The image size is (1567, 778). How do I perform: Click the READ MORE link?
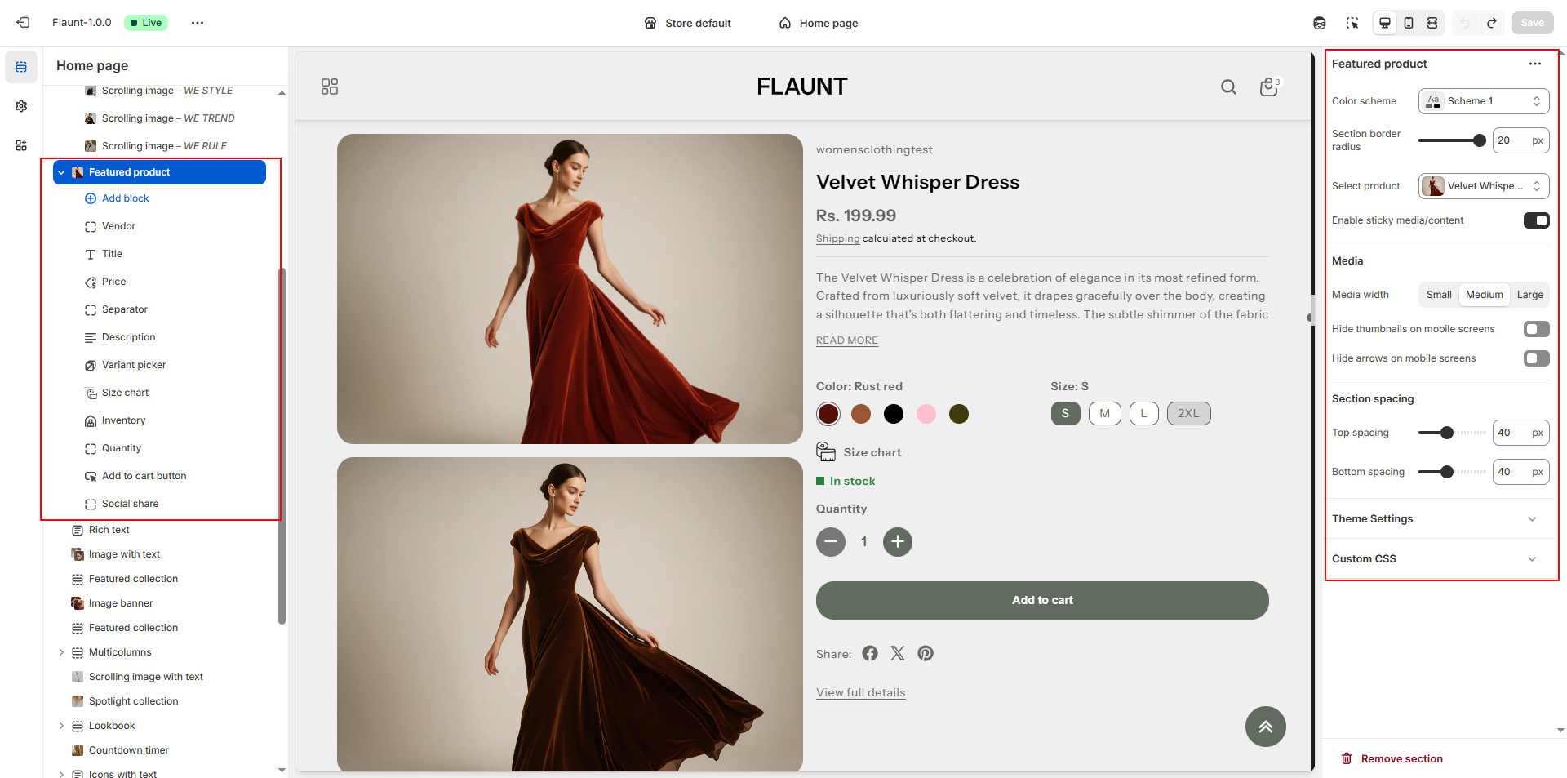point(847,340)
